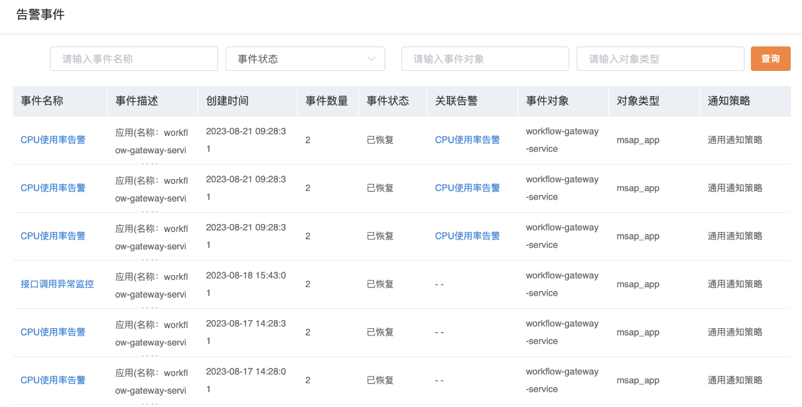802x407 pixels.
Task: Click the 事件名称 column header
Action: coord(42,101)
